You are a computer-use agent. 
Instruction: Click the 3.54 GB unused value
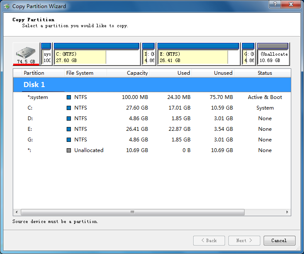[223, 129]
